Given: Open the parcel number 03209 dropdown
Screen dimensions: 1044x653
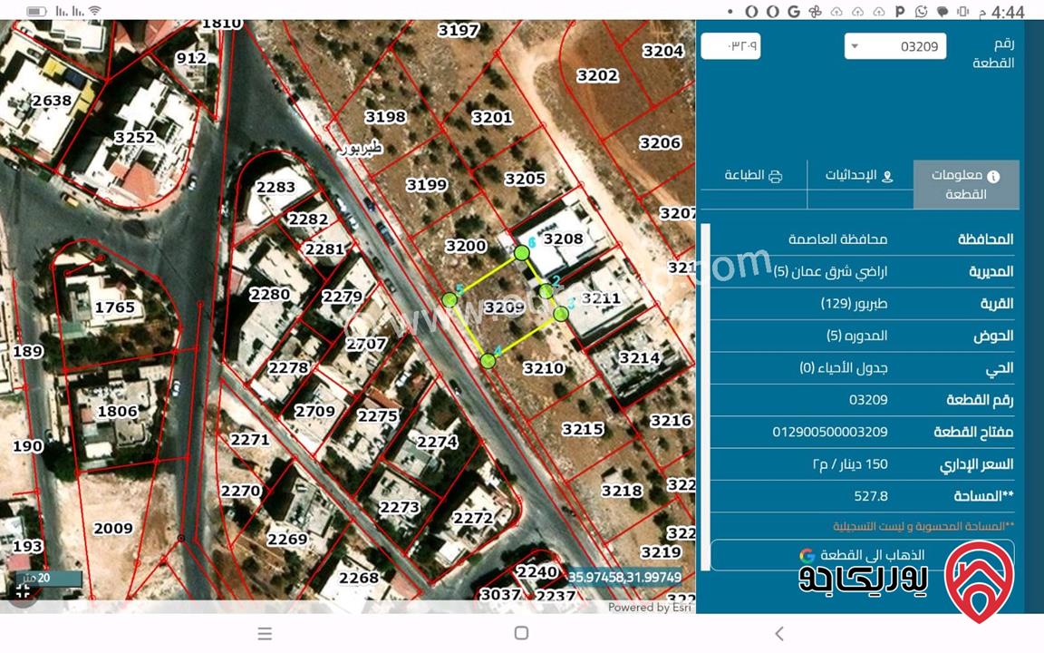Looking at the screenshot, I should click(894, 46).
